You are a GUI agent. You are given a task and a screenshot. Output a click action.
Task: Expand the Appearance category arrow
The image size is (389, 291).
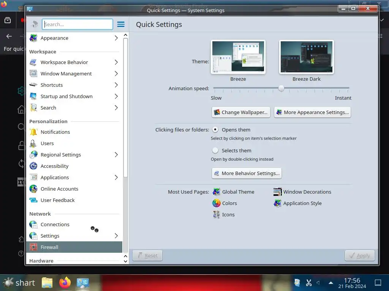point(116,38)
